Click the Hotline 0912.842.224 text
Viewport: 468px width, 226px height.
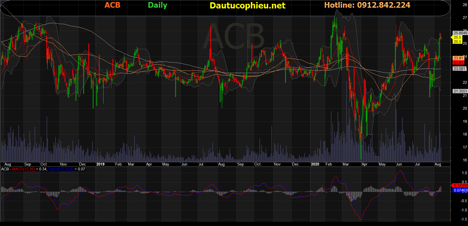pos(367,5)
